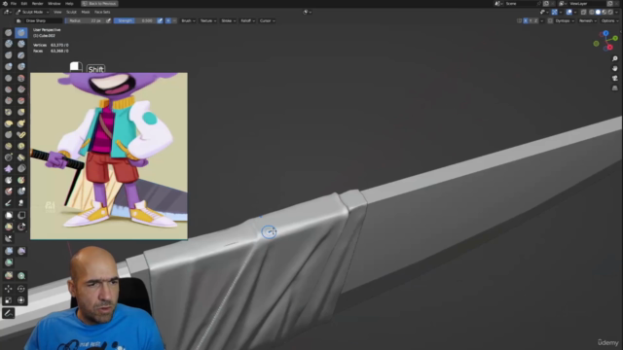Viewport: 623px width, 350px height.
Task: Open the Window menu
Action: [x=55, y=4]
